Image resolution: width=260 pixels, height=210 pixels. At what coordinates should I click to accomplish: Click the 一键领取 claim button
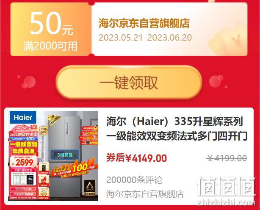click(129, 83)
